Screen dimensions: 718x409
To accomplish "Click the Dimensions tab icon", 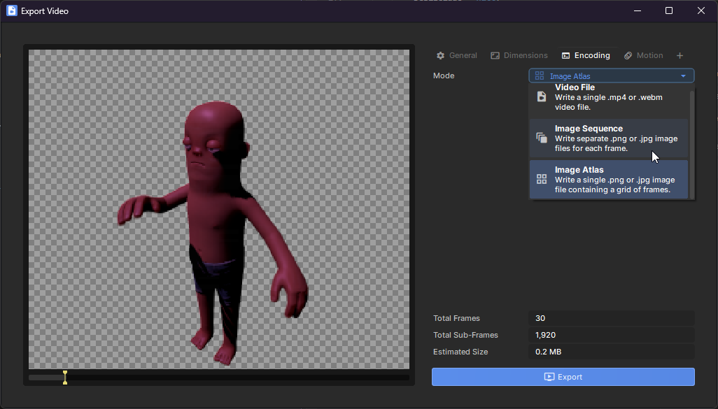I will [x=495, y=56].
